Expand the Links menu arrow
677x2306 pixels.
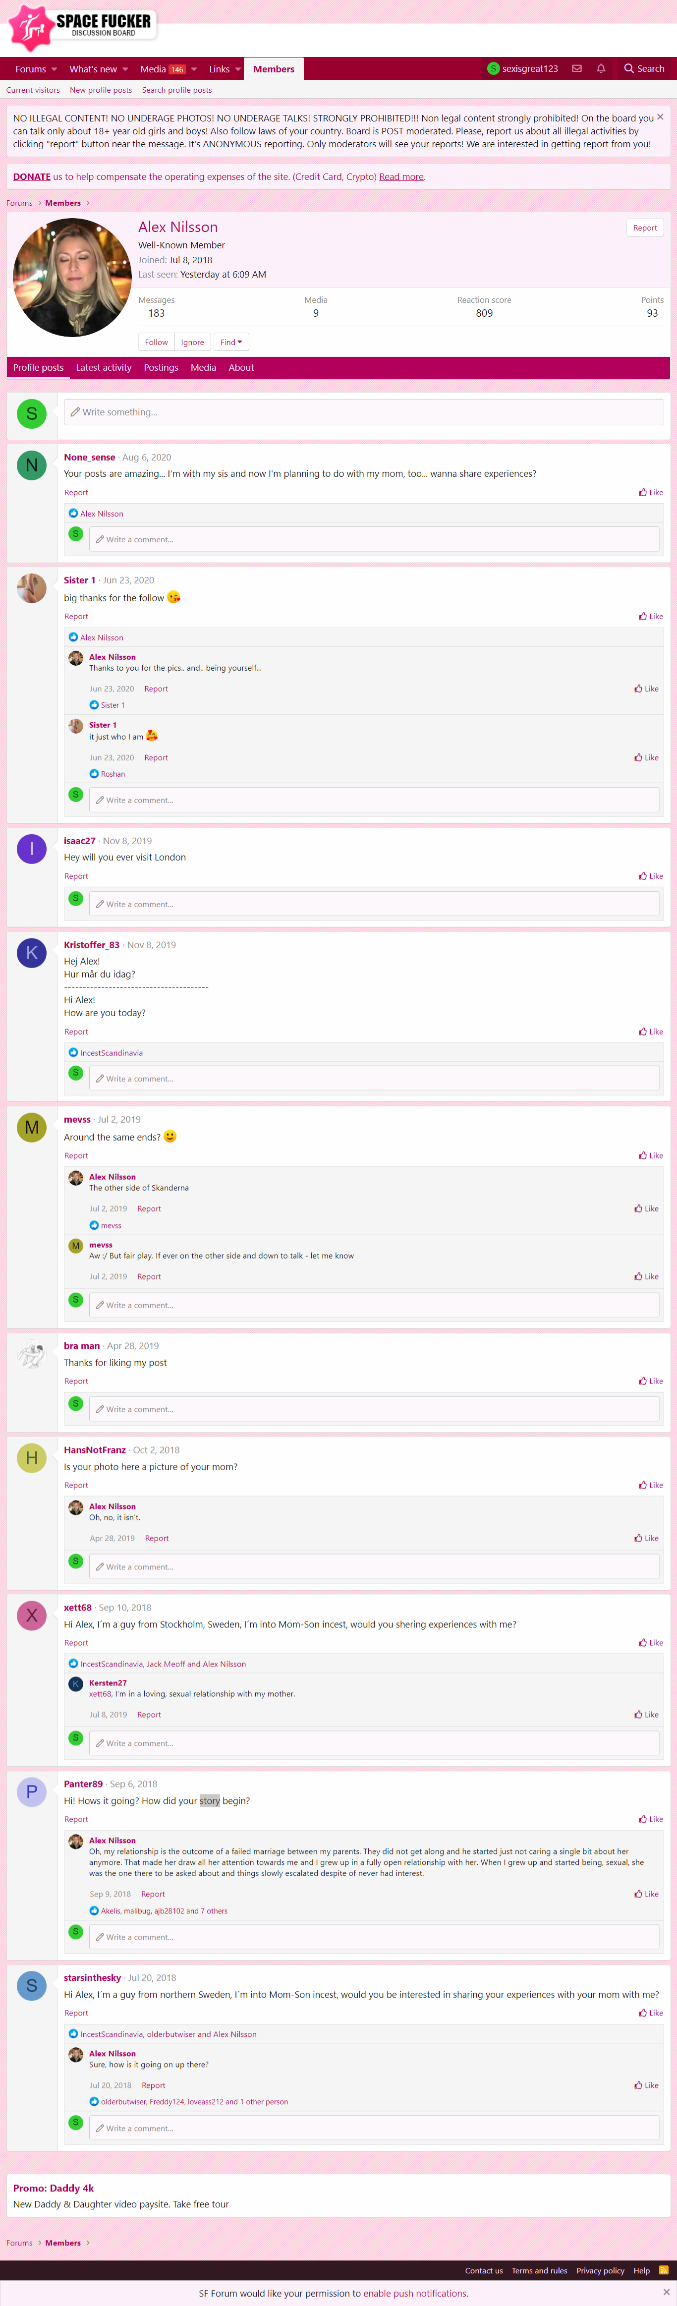tap(238, 69)
